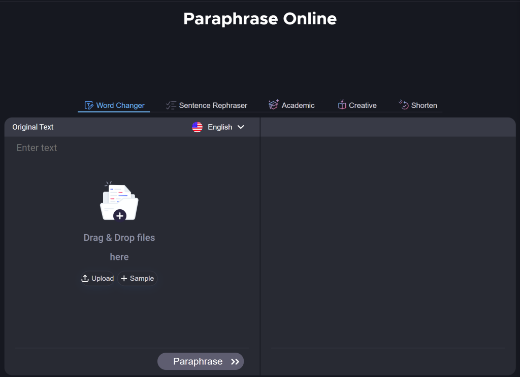Click the Upload button

point(97,278)
